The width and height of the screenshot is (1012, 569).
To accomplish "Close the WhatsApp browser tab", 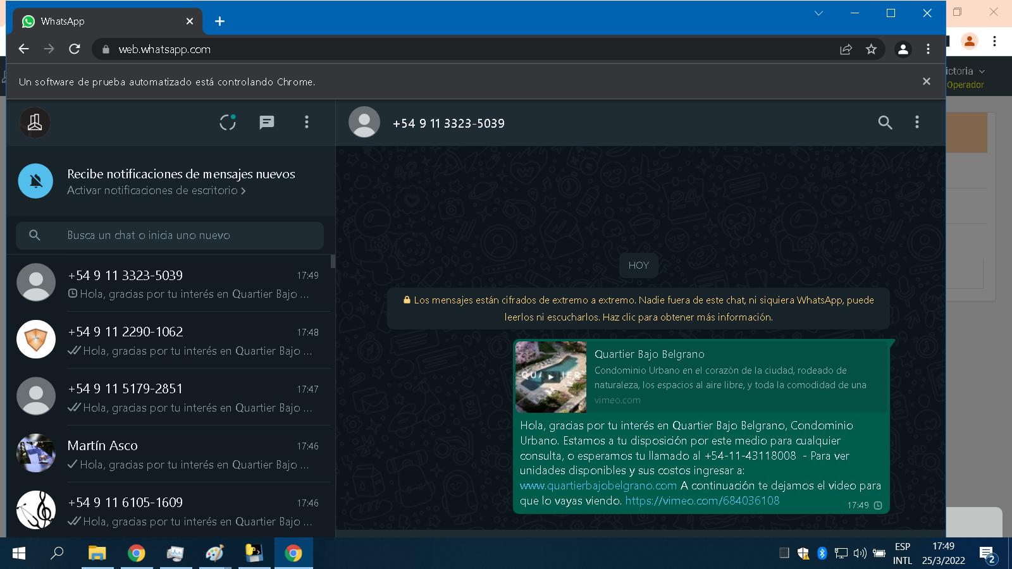I will coord(190,21).
